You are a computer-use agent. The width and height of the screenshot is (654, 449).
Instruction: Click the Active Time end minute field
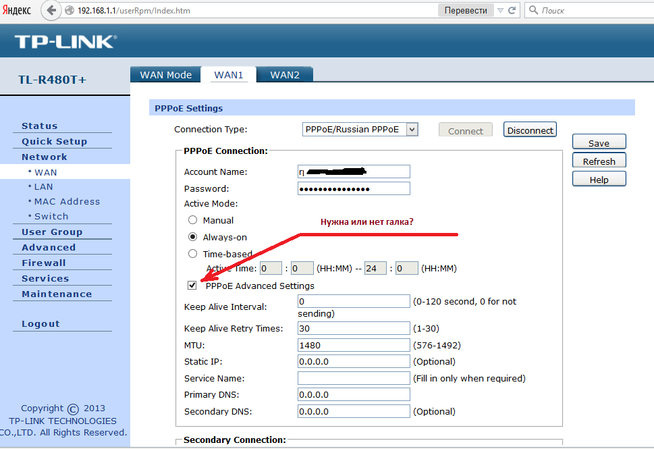pos(407,268)
